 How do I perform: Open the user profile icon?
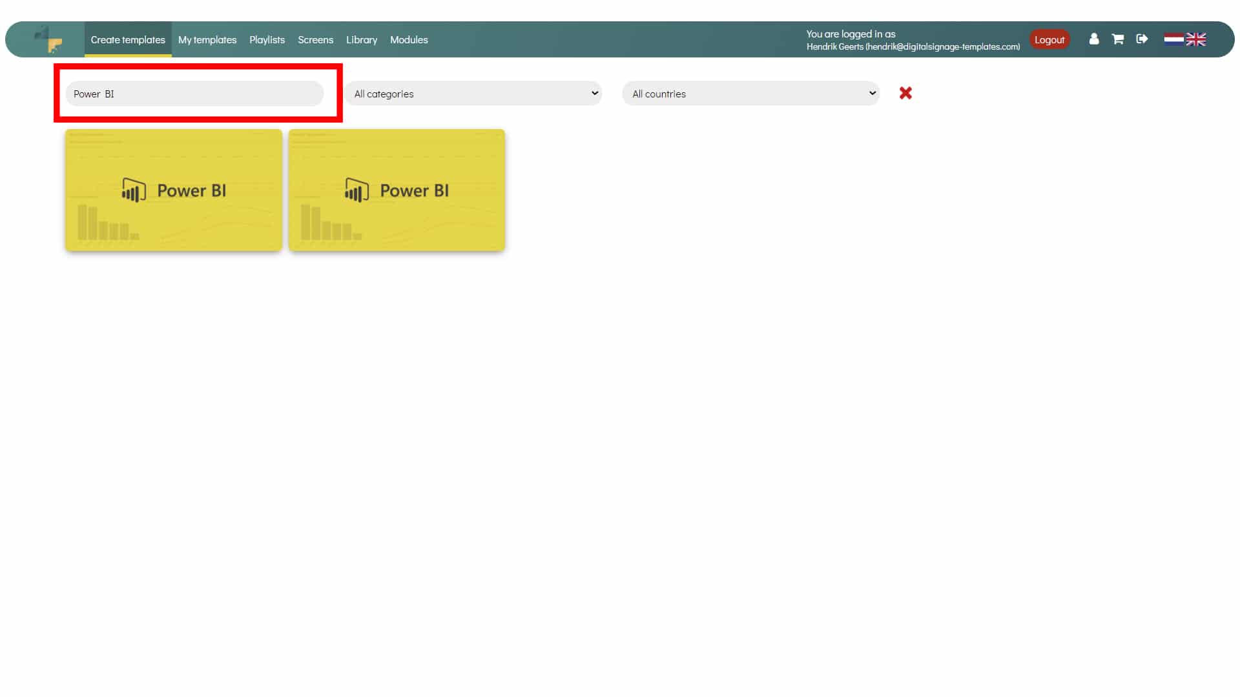coord(1094,39)
